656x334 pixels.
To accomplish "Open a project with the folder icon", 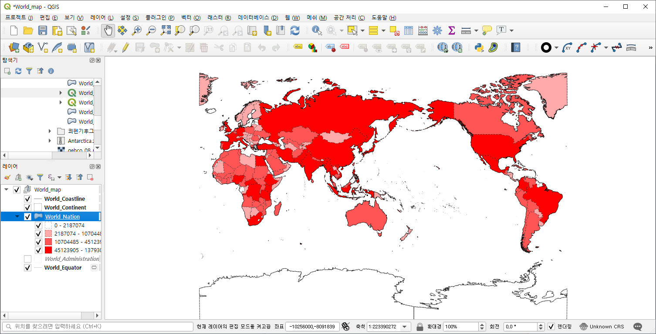I will 28,30.
